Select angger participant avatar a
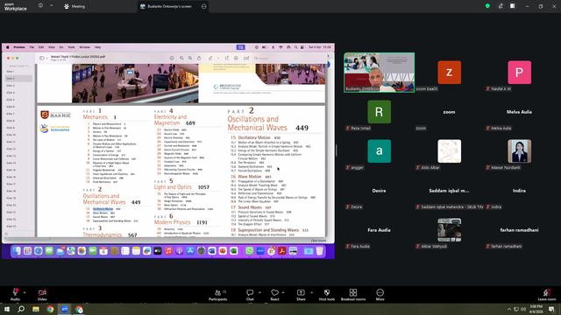The height and width of the screenshot is (315, 561). 379,151
